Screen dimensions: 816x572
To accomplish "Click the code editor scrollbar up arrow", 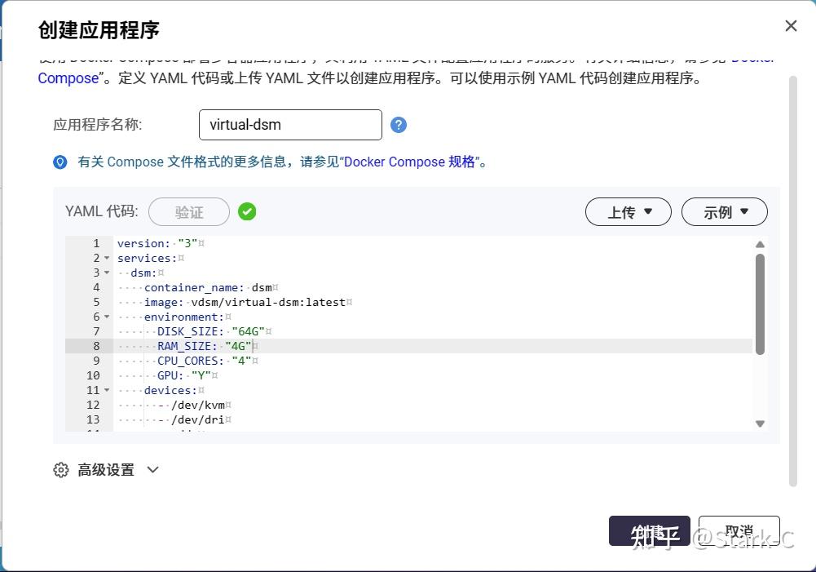I will pos(759,243).
